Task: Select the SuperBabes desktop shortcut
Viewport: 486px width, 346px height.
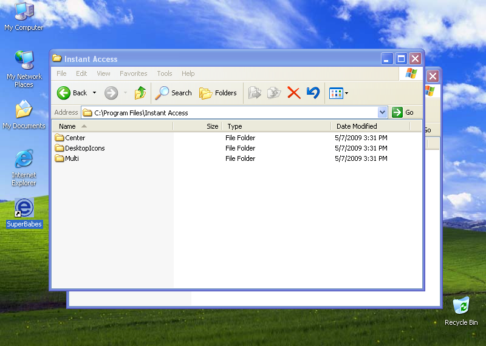Action: (x=24, y=213)
